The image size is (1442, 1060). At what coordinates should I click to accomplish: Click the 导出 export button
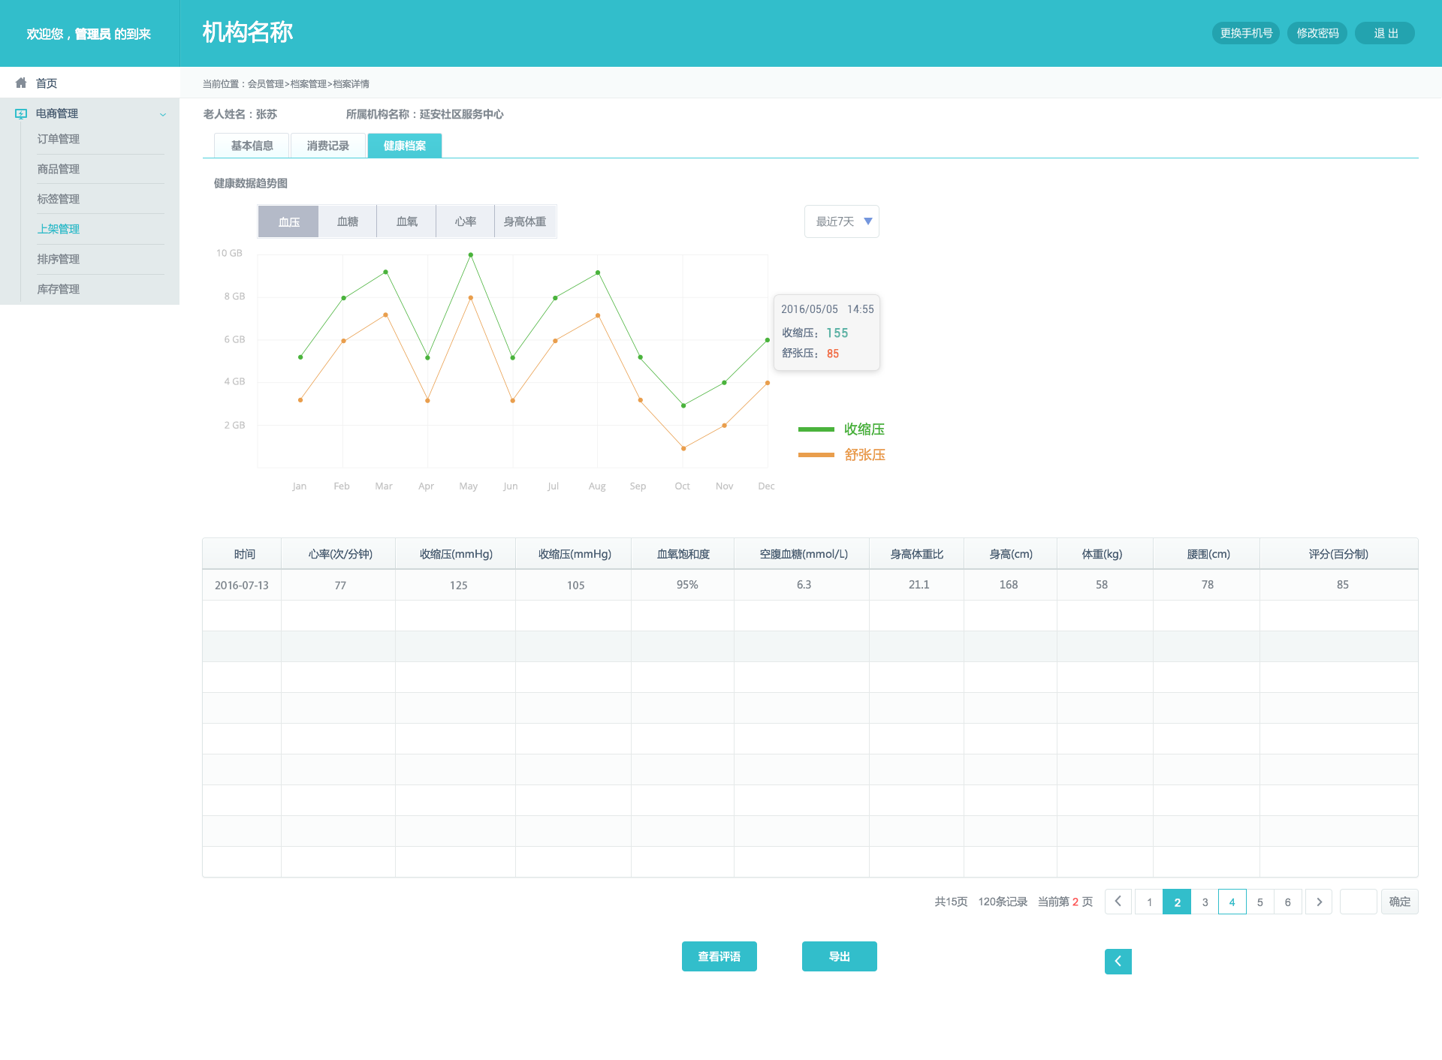840,956
